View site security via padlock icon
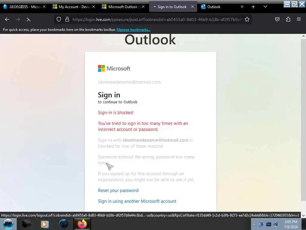The height and width of the screenshot is (230, 306). coord(67,19)
